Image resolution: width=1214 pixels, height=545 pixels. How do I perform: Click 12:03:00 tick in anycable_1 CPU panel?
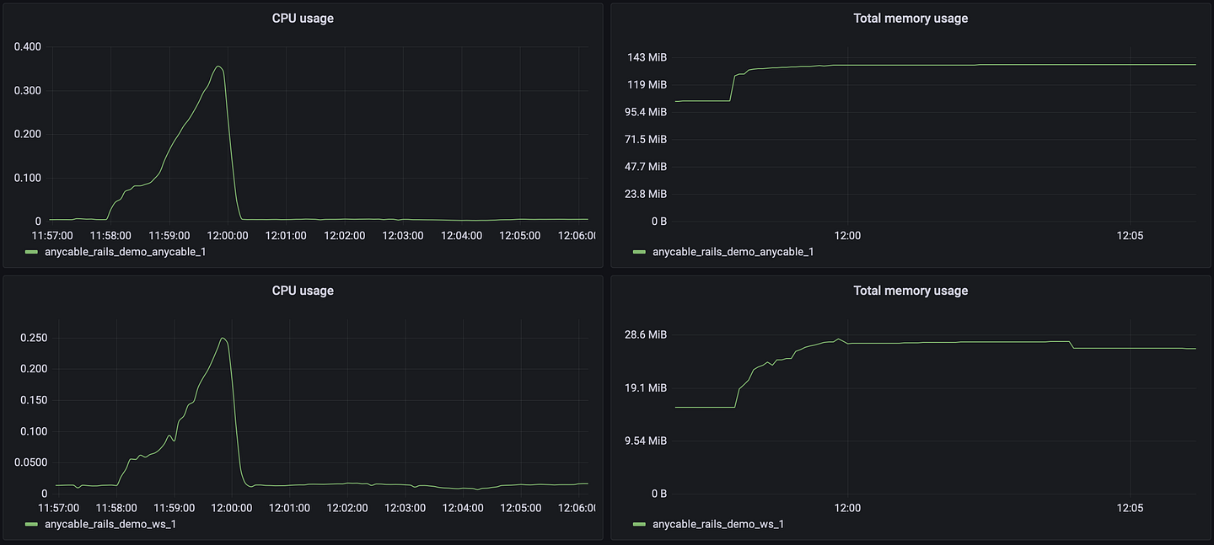point(403,236)
